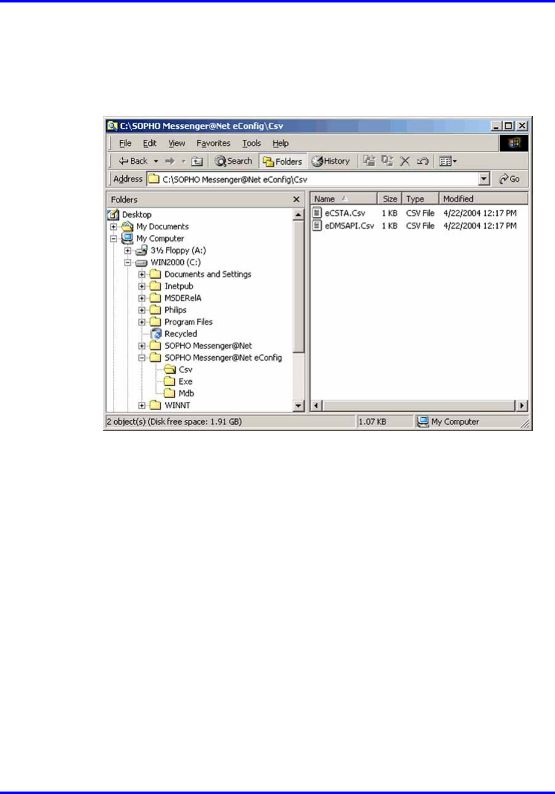Click the Go button
Image resolution: width=555 pixels, height=794 pixels.
click(x=509, y=179)
